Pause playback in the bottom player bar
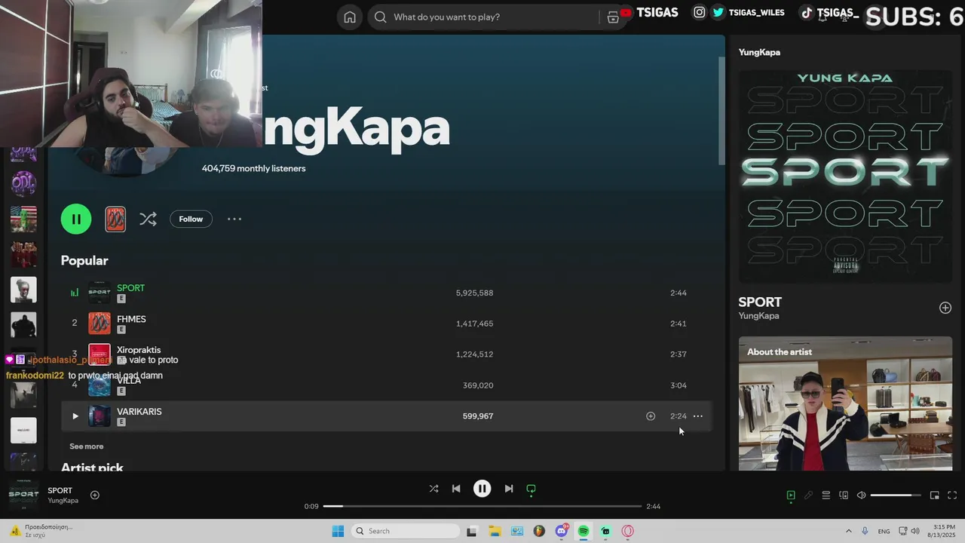This screenshot has width=965, height=543. point(482,489)
